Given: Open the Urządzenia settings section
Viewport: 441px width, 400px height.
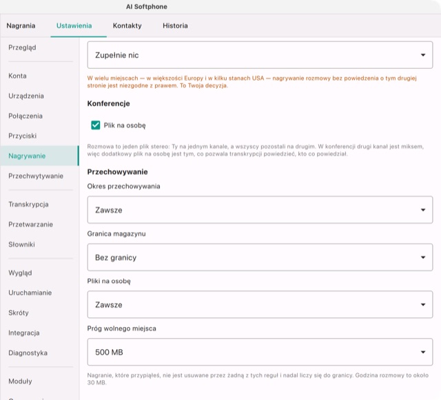Looking at the screenshot, I should coord(39,96).
